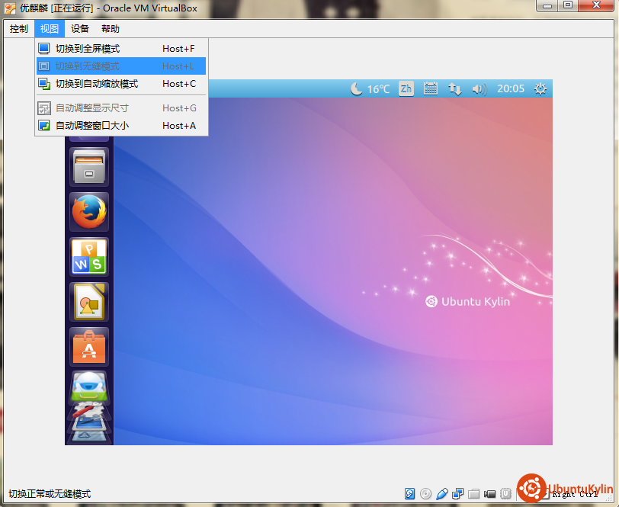Click the hard disk activity status icon
619x507 pixels.
[x=409, y=494]
